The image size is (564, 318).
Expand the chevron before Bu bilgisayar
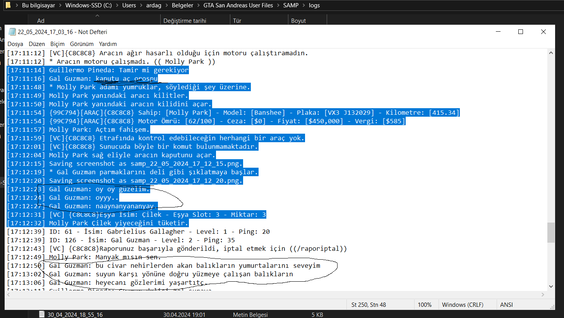[x=17, y=5]
